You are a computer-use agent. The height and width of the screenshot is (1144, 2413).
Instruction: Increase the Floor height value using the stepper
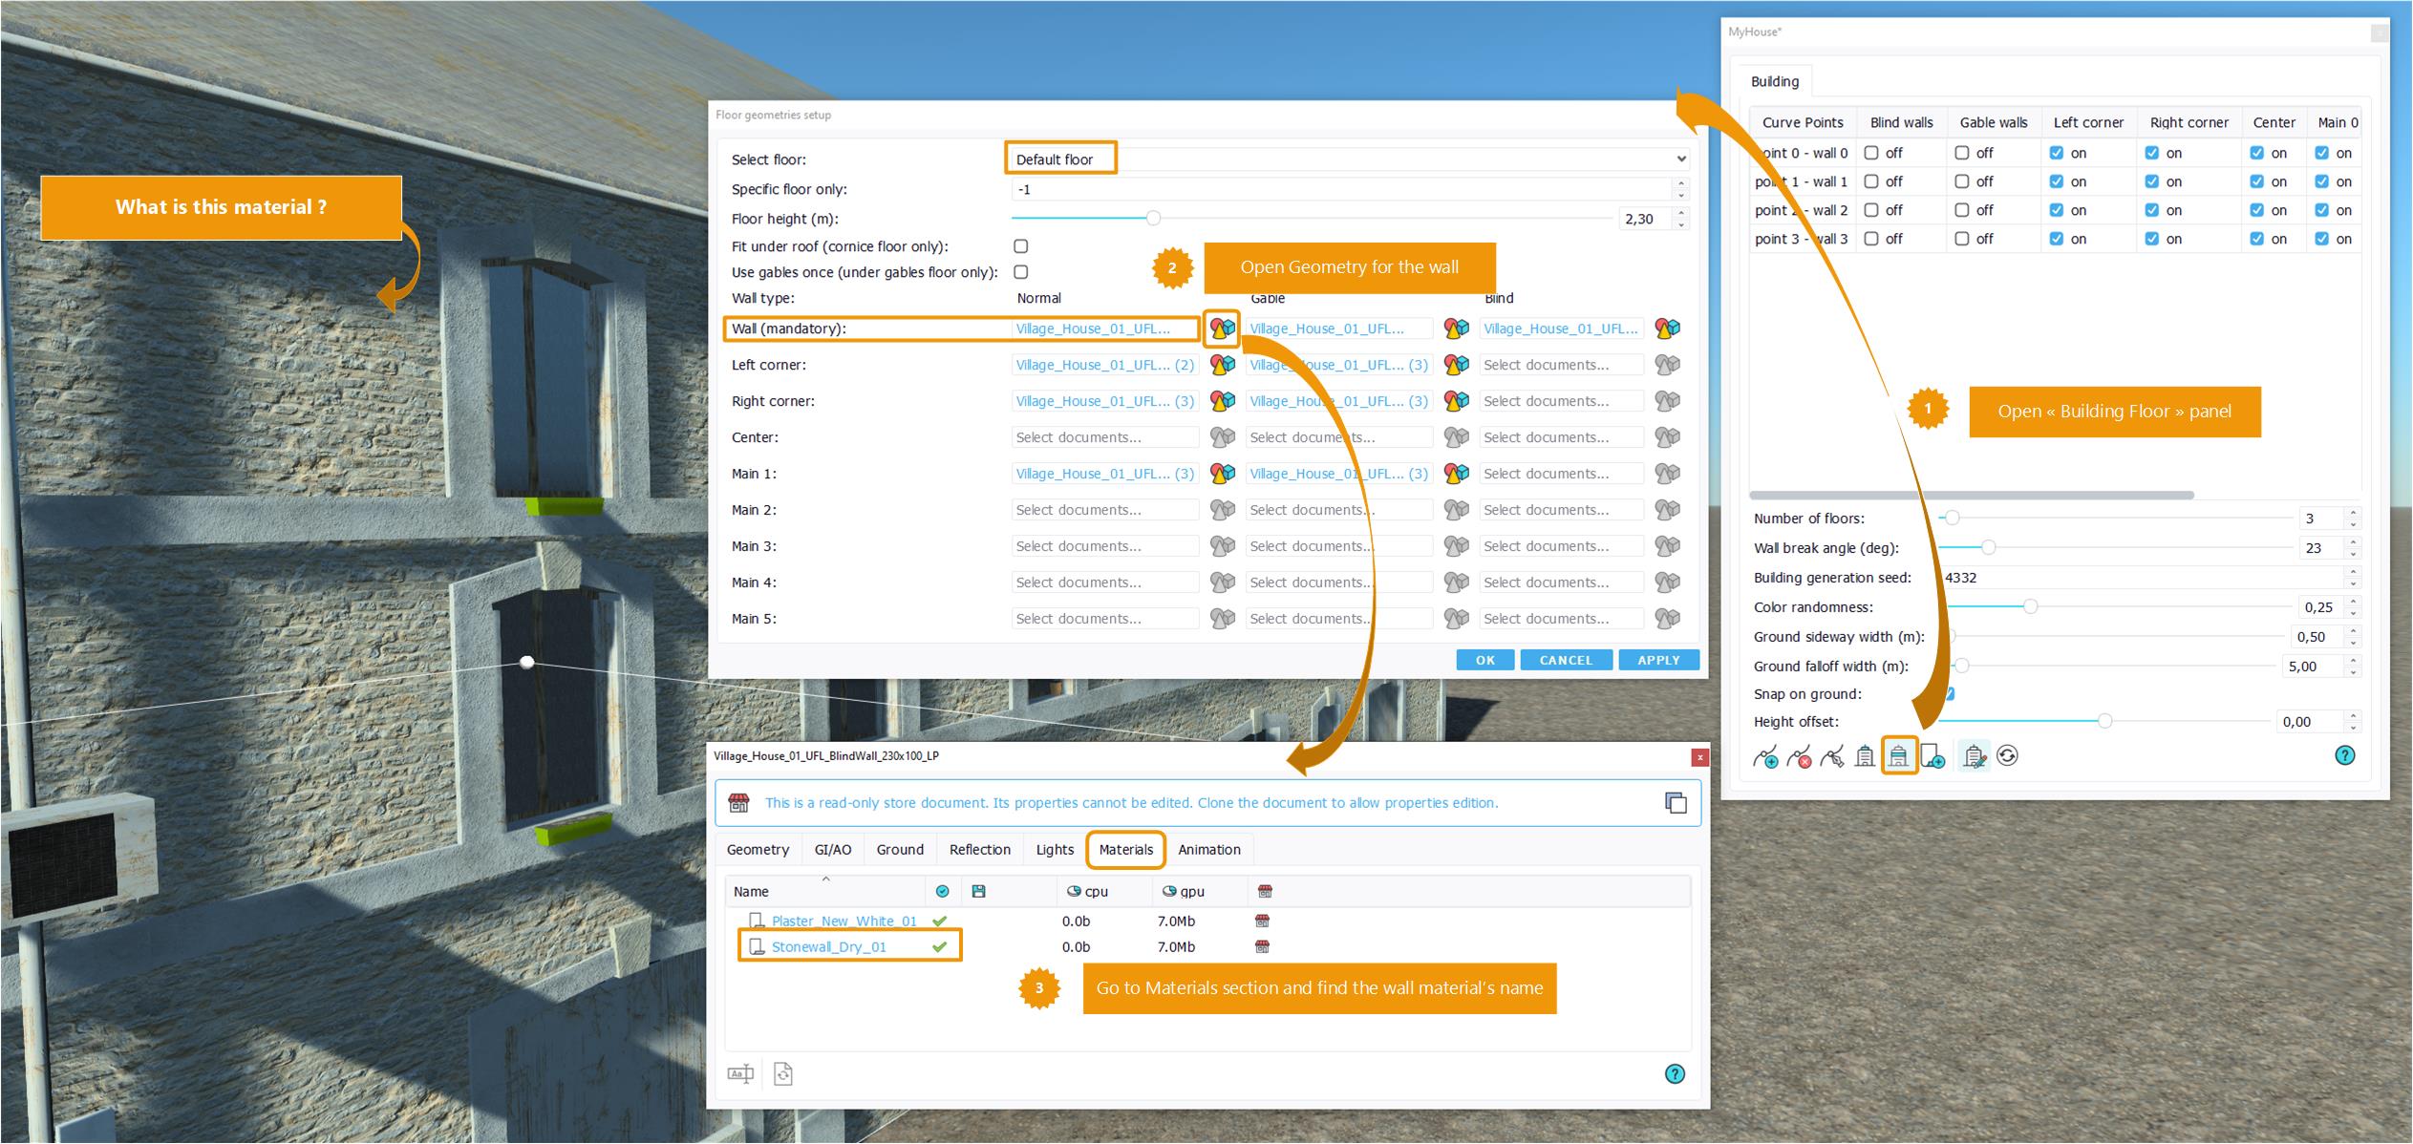[x=1681, y=213]
